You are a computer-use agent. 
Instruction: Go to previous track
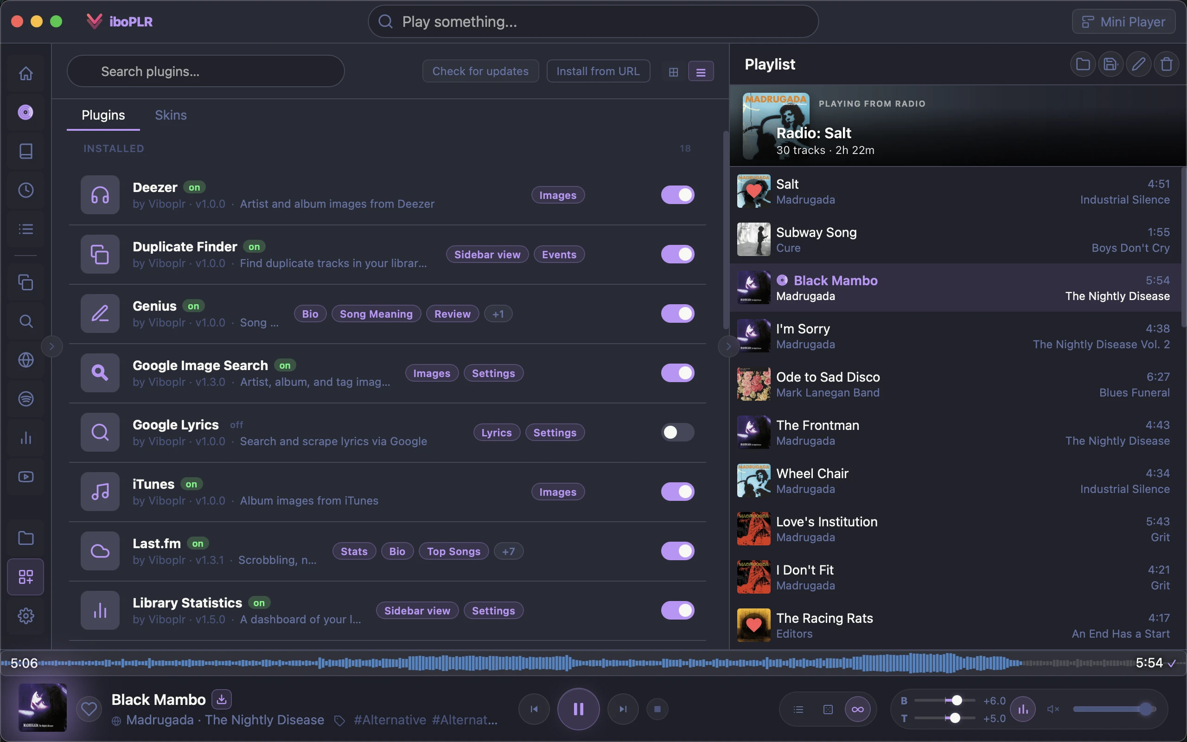point(534,709)
